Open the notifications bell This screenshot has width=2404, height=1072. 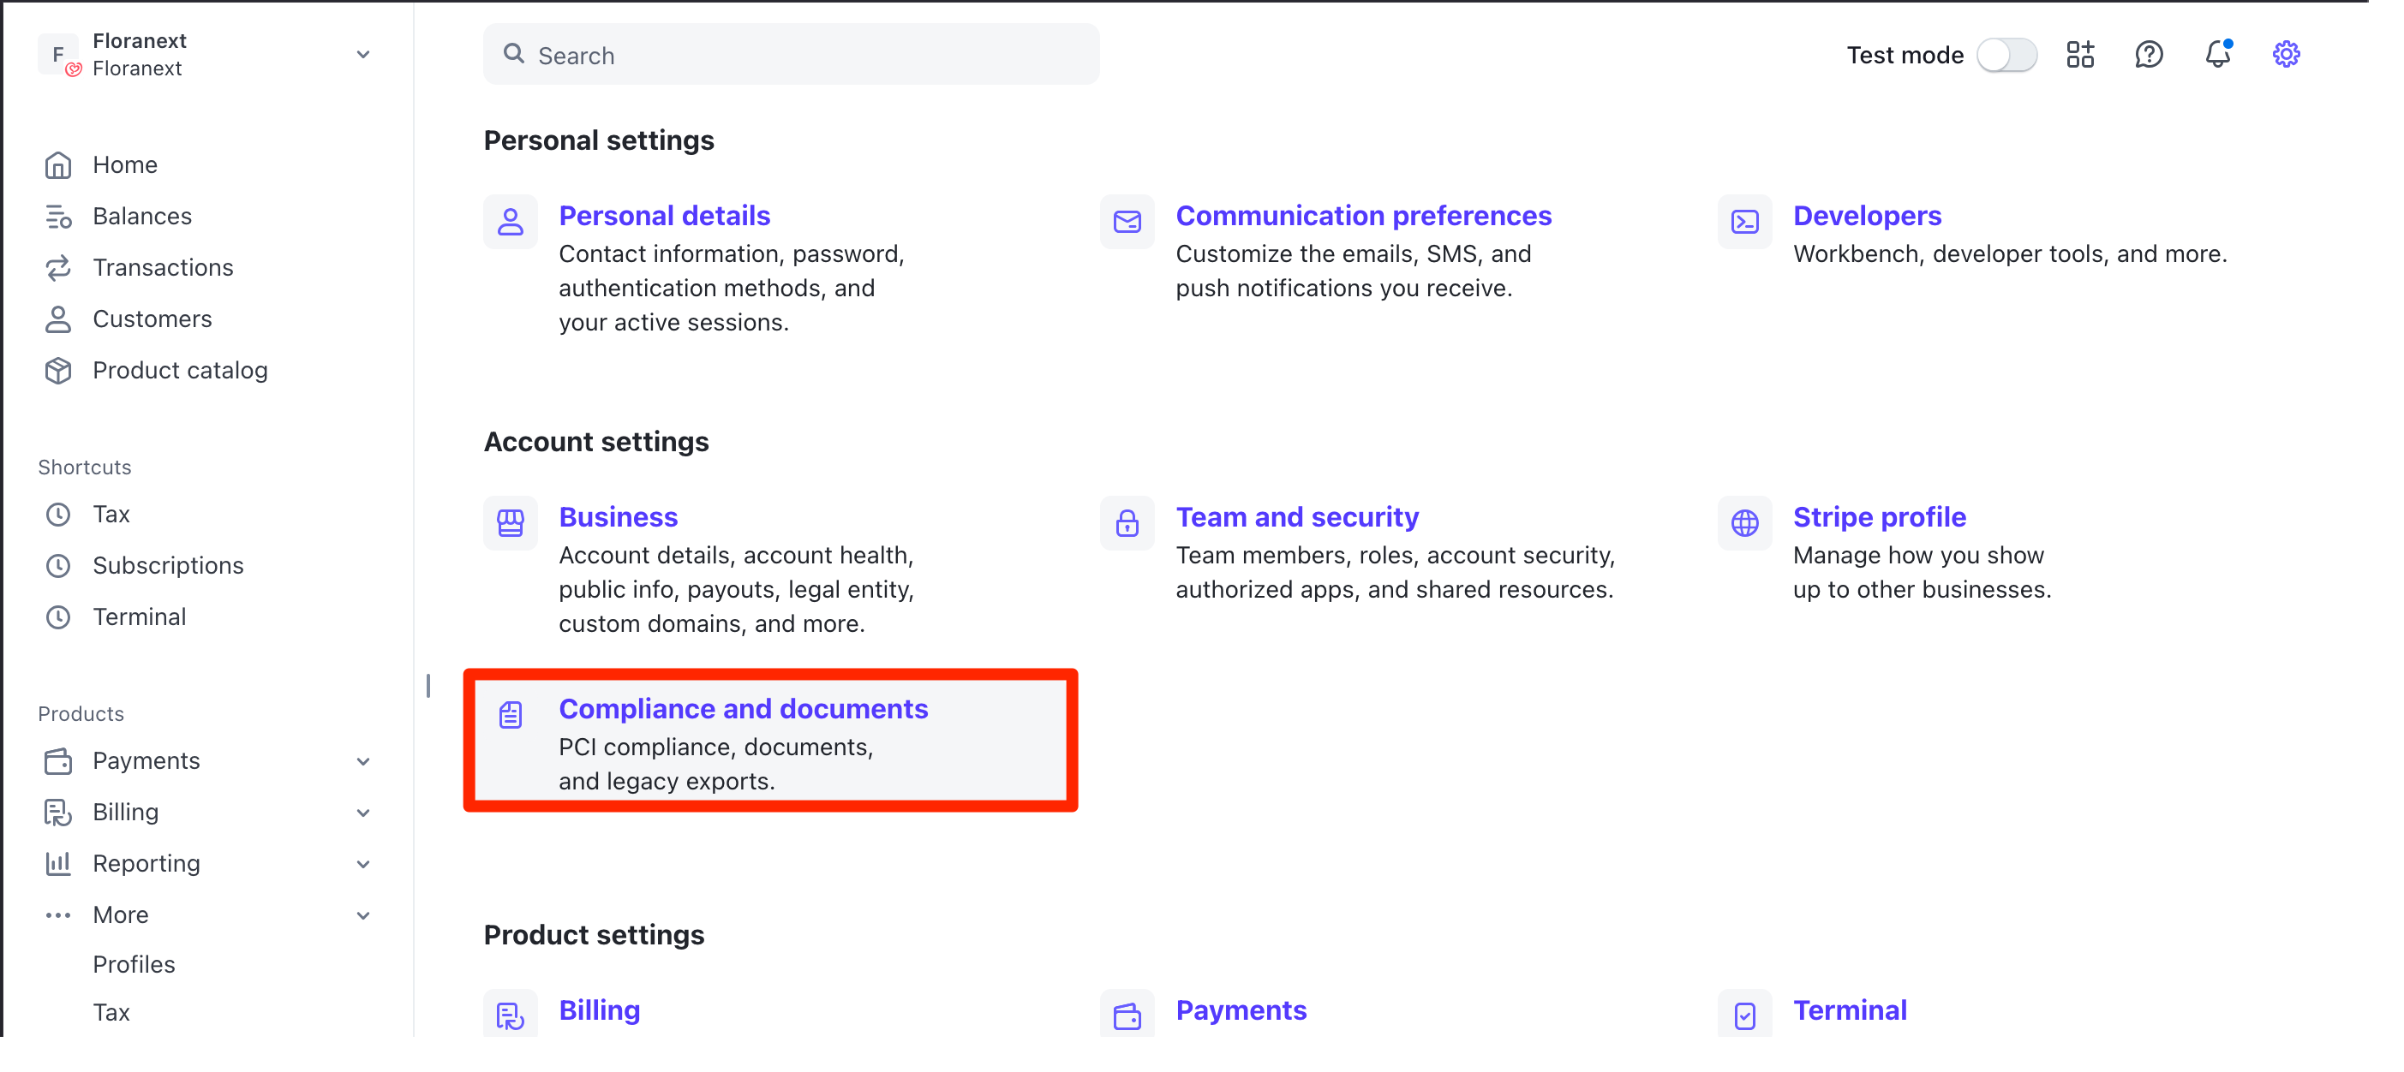pyautogui.click(x=2216, y=54)
